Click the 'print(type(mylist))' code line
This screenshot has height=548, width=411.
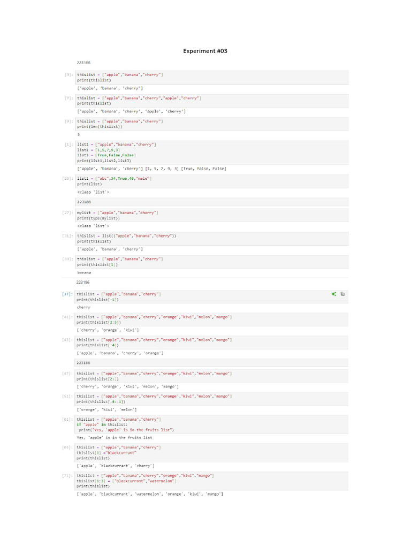click(x=98, y=218)
